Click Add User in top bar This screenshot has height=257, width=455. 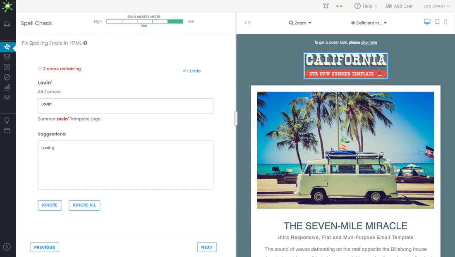coord(399,6)
